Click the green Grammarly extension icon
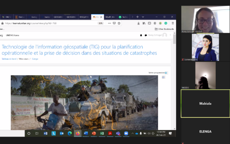Image resolution: width=230 pixels, height=144 pixels. click(166, 23)
